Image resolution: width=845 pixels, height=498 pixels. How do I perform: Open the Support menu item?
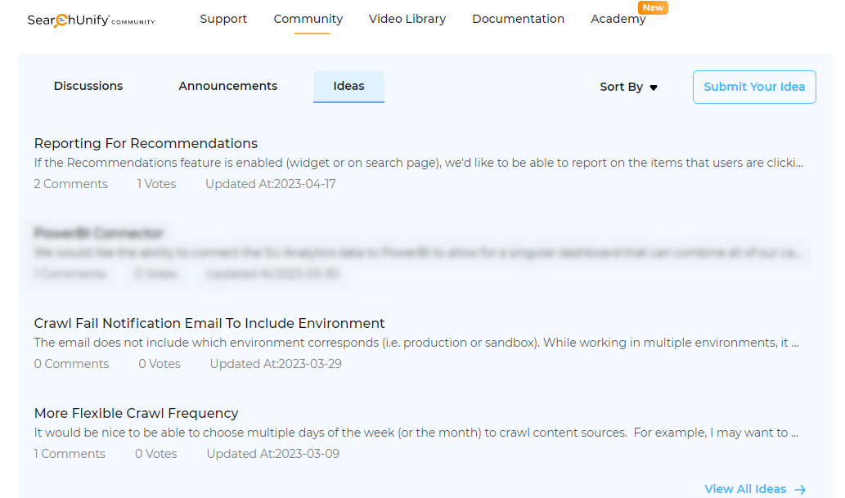[223, 19]
